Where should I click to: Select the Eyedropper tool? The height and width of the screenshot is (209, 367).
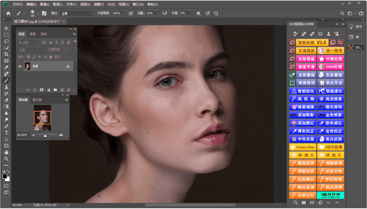pyautogui.click(x=6, y=68)
